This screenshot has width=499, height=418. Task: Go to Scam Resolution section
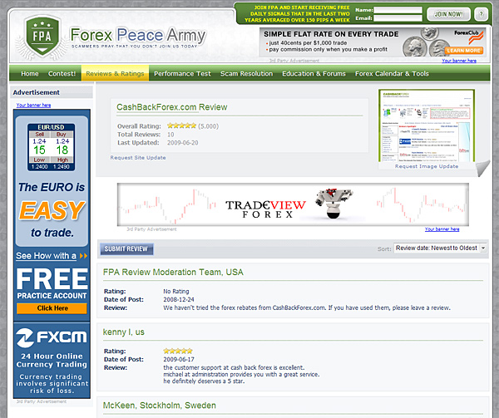[x=247, y=74]
